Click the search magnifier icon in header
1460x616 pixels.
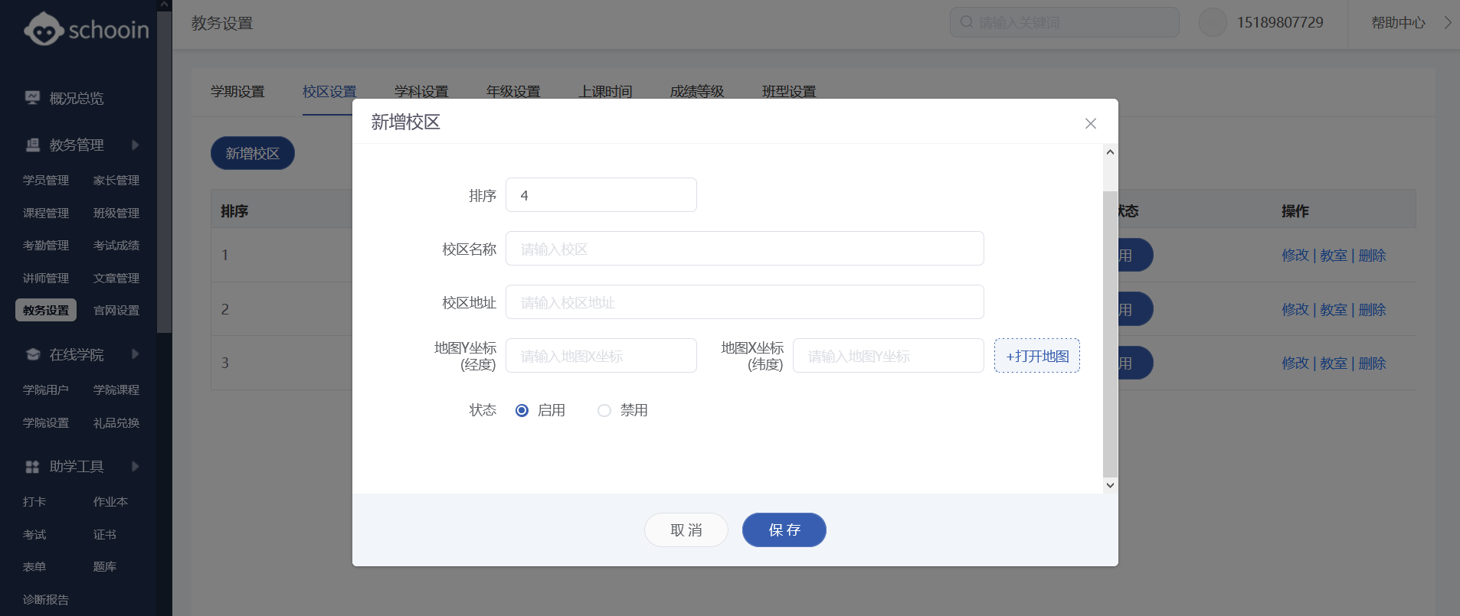point(967,22)
